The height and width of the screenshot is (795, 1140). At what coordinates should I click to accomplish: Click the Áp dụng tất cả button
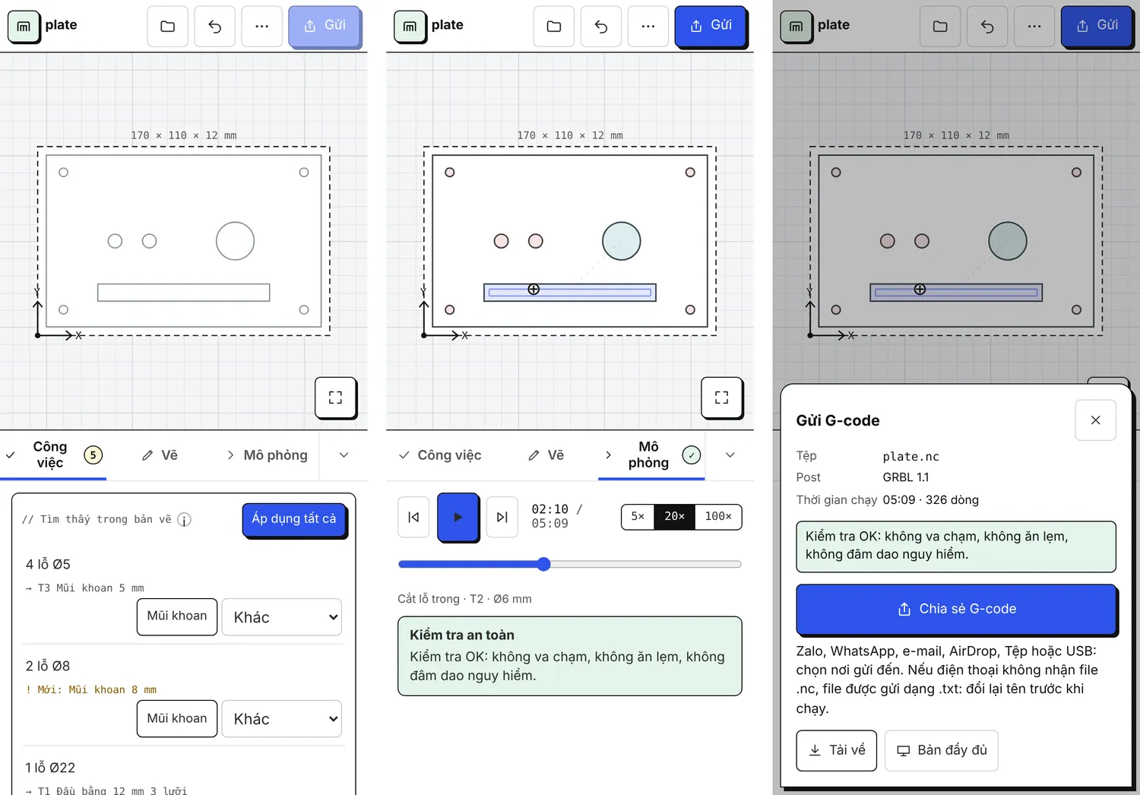click(x=294, y=519)
